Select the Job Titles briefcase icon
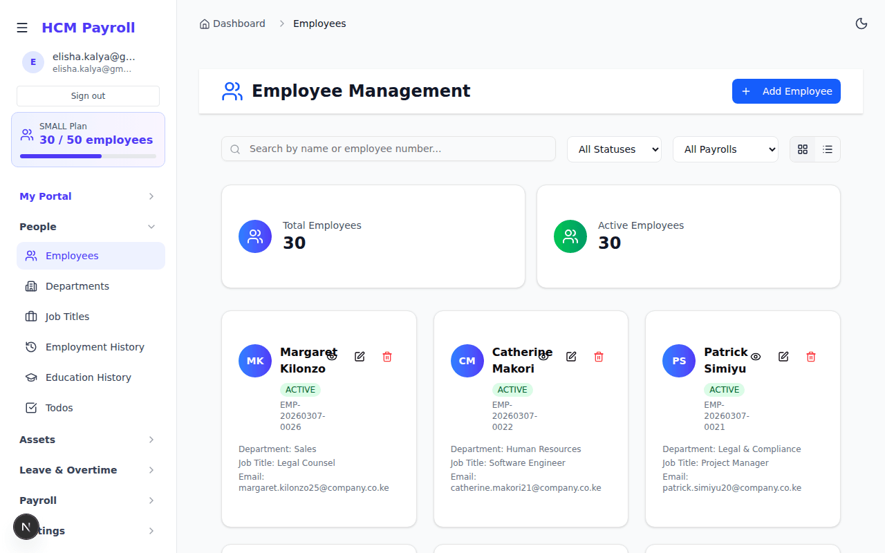The width and height of the screenshot is (885, 553). click(x=30, y=316)
